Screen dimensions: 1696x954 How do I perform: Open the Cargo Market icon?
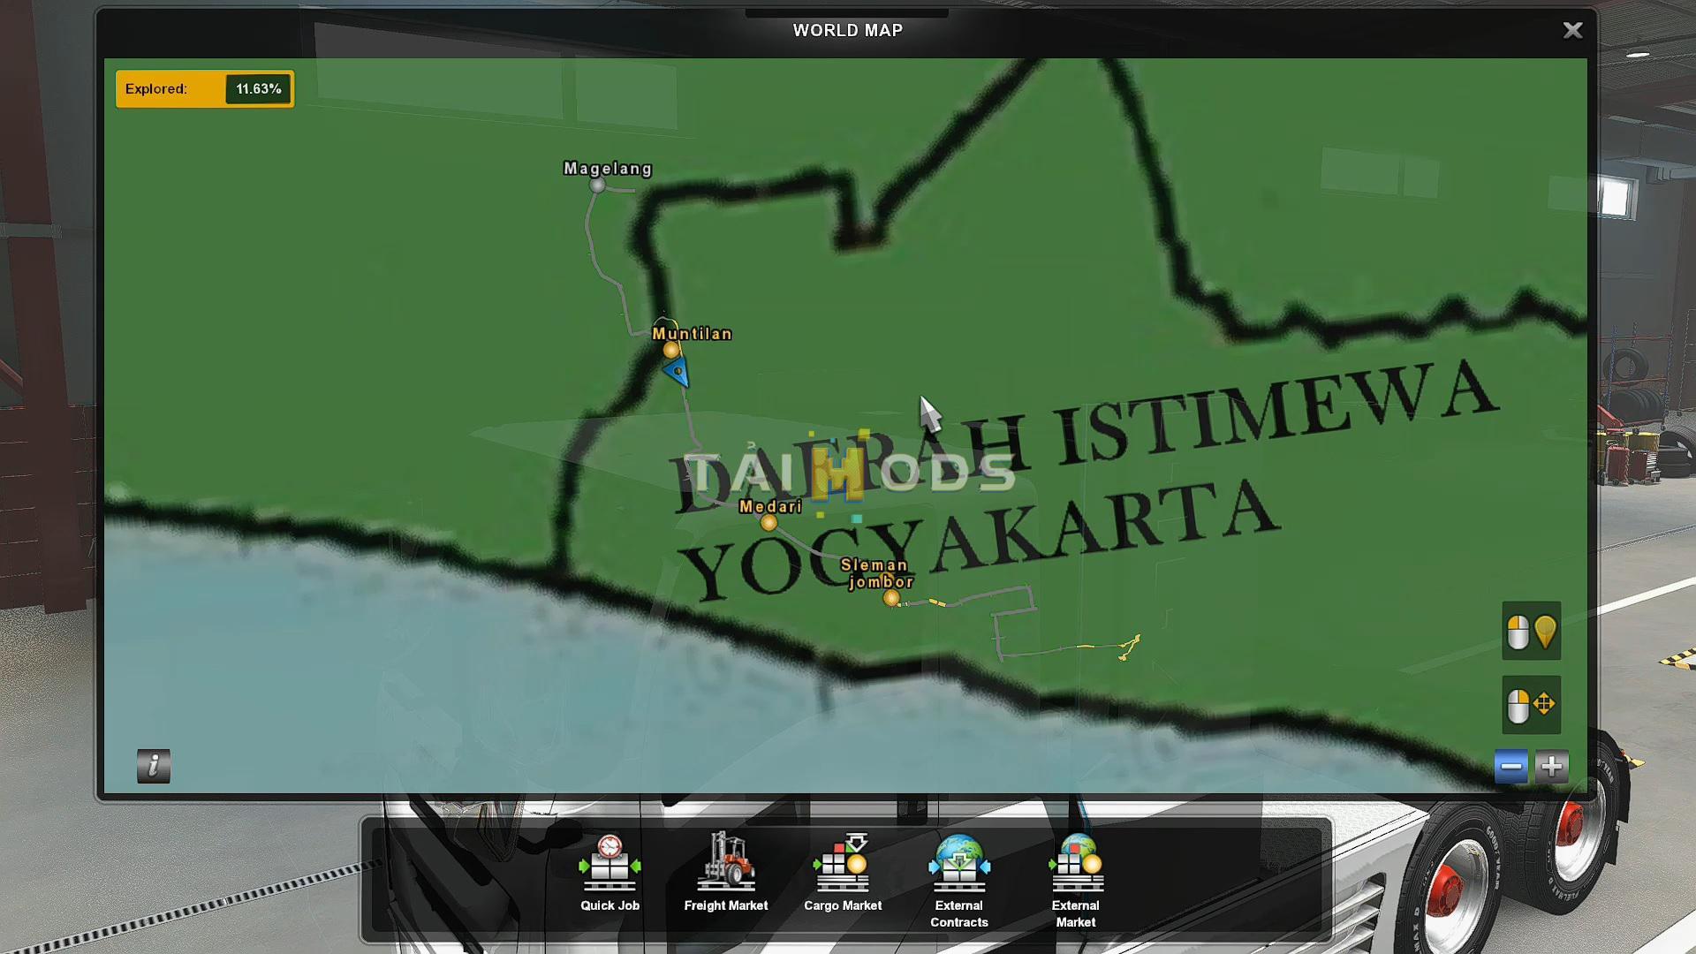click(x=843, y=862)
